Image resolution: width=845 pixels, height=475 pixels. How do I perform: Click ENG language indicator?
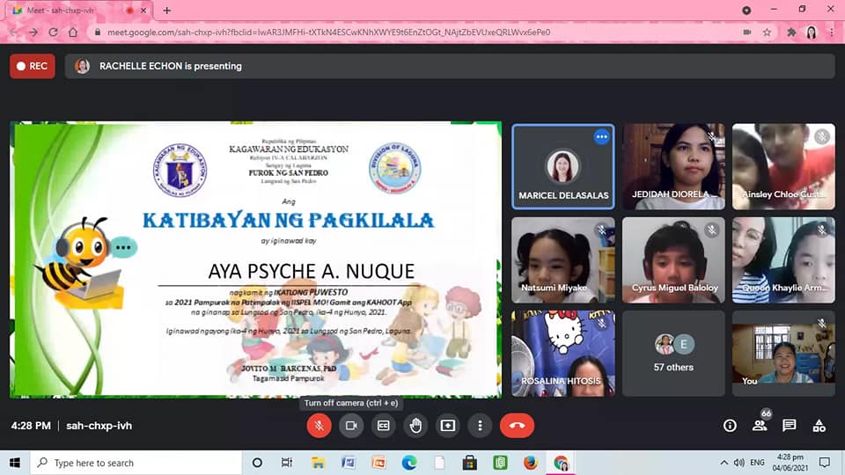coord(757,463)
